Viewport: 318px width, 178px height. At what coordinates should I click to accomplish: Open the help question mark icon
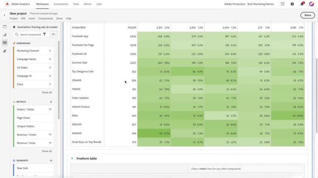click(292, 4)
